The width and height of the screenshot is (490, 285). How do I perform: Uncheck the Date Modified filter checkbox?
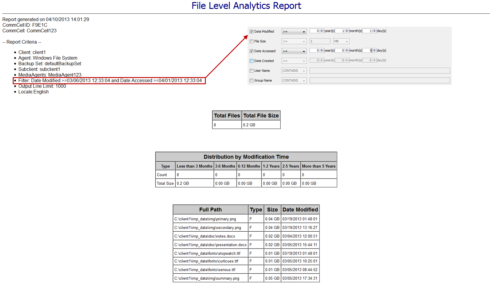(251, 31)
